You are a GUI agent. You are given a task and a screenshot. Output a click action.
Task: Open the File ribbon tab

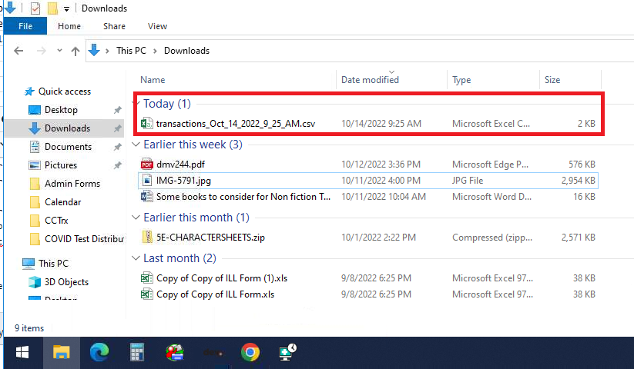(25, 26)
